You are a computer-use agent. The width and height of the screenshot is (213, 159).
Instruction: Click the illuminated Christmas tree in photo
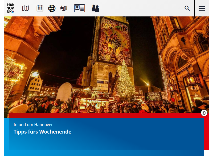(x=125, y=82)
